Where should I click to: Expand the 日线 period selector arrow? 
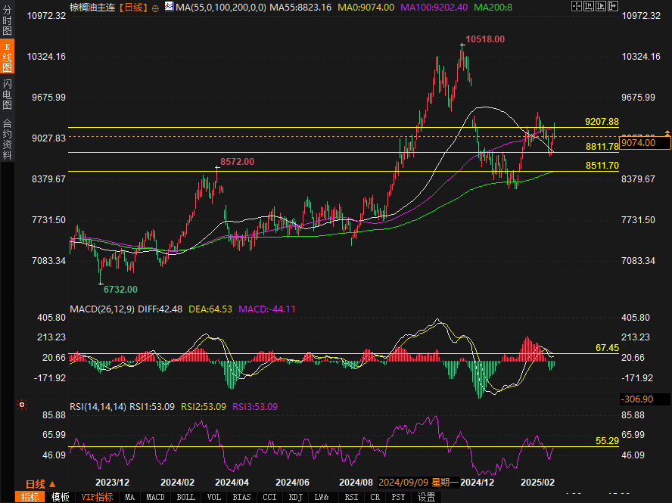[52, 484]
